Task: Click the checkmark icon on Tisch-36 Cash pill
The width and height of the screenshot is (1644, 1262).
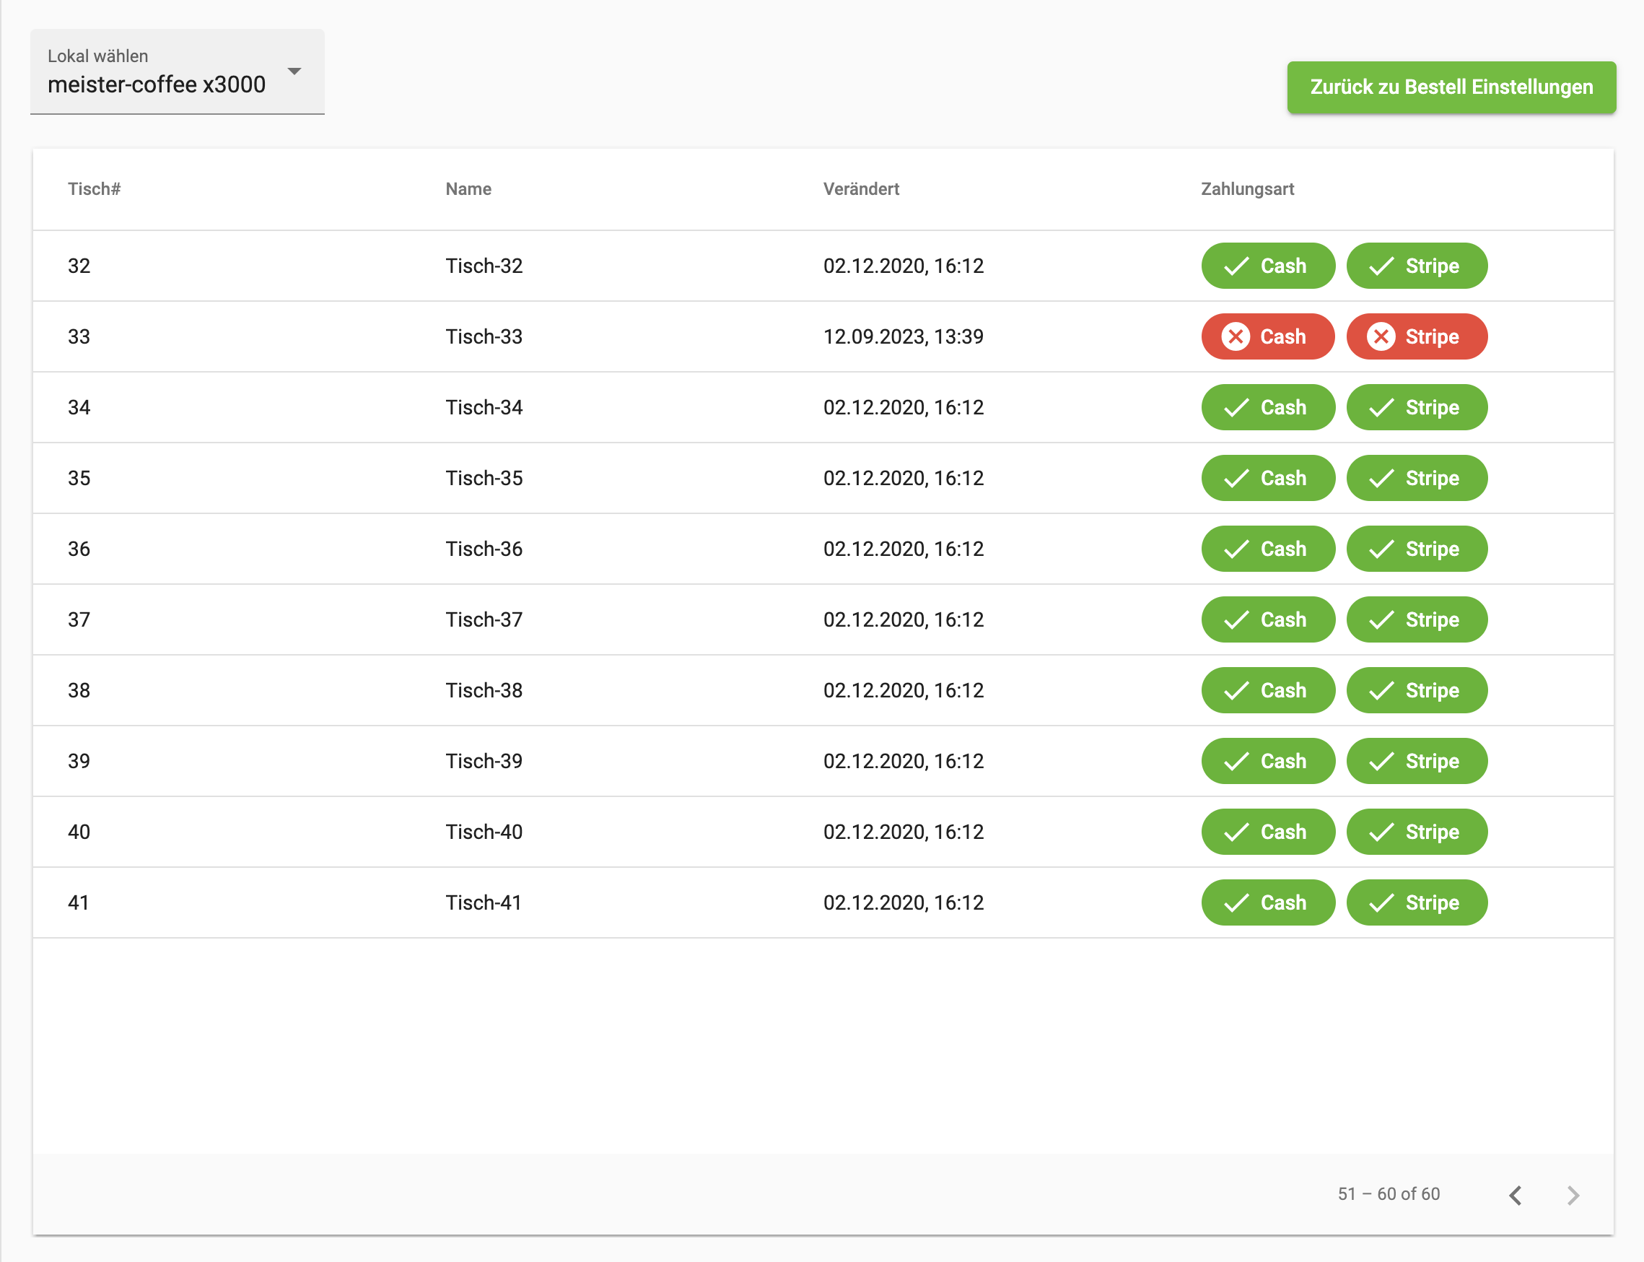Action: [x=1236, y=549]
